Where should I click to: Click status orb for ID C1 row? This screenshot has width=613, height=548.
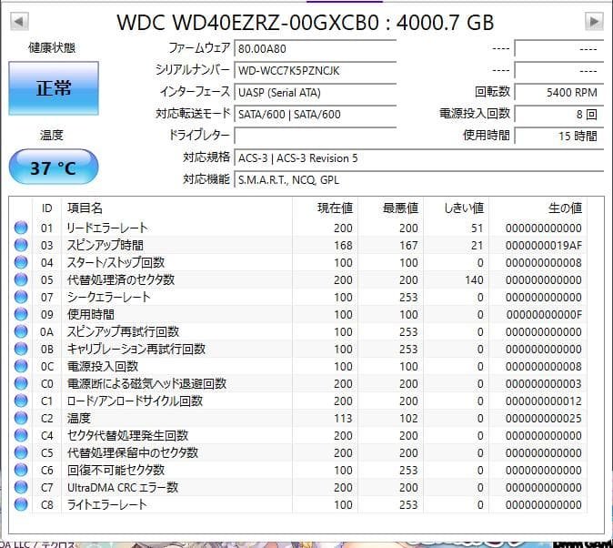click(21, 401)
